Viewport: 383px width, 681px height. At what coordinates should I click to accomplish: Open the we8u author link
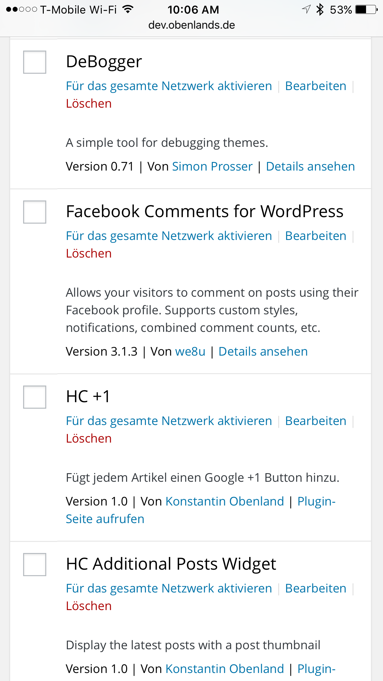tap(190, 352)
